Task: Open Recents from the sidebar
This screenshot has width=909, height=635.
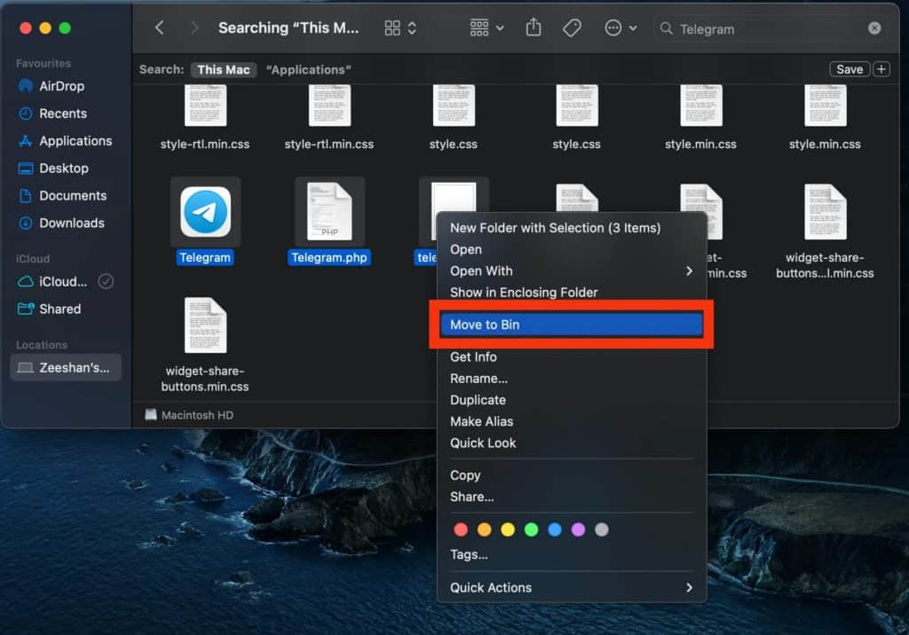Action: click(28, 114)
